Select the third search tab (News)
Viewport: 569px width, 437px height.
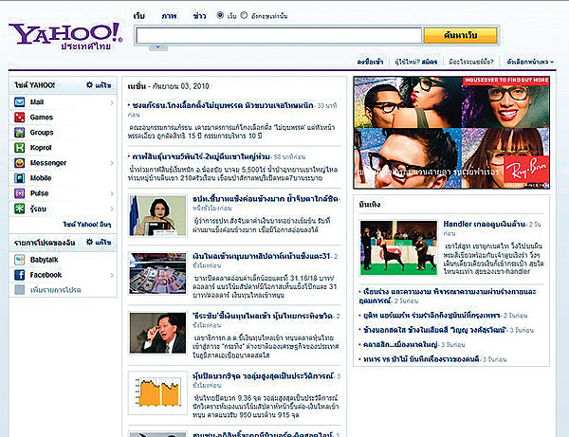(x=199, y=16)
